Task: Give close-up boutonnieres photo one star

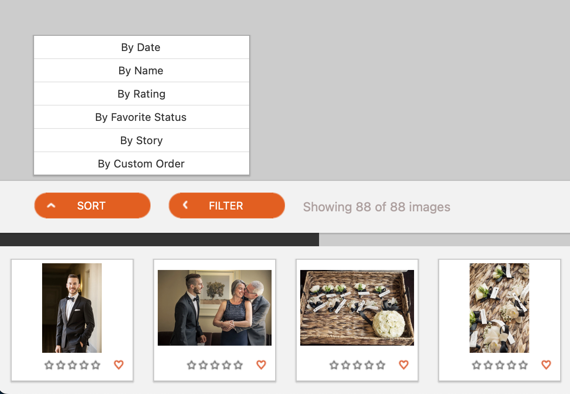Action: coord(477,365)
